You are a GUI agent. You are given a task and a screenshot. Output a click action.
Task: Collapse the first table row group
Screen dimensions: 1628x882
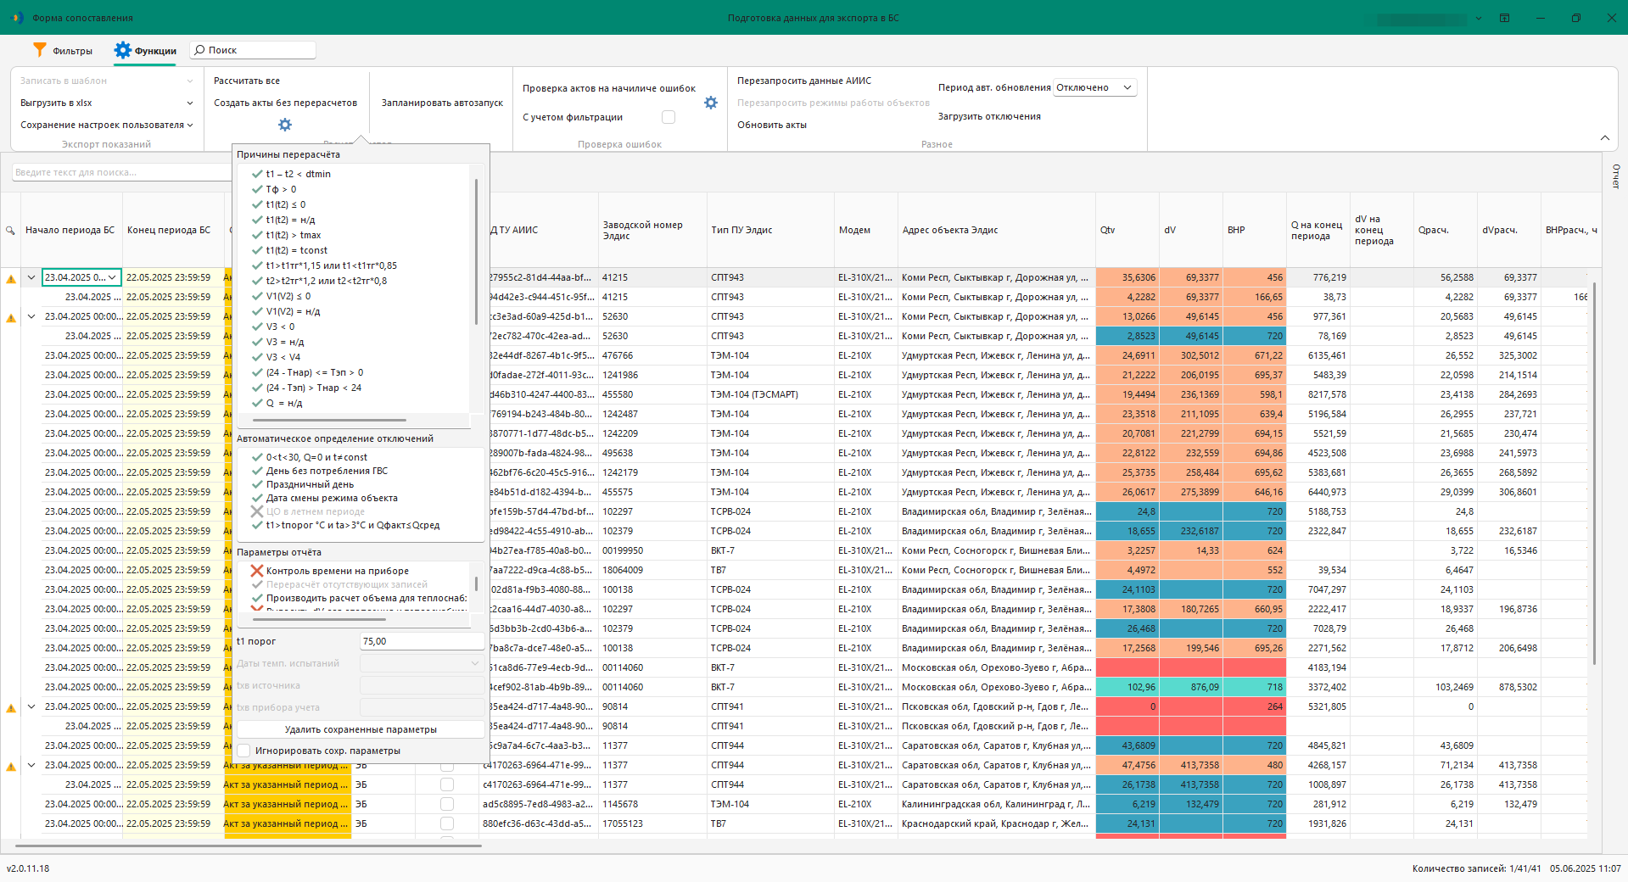pos(31,277)
